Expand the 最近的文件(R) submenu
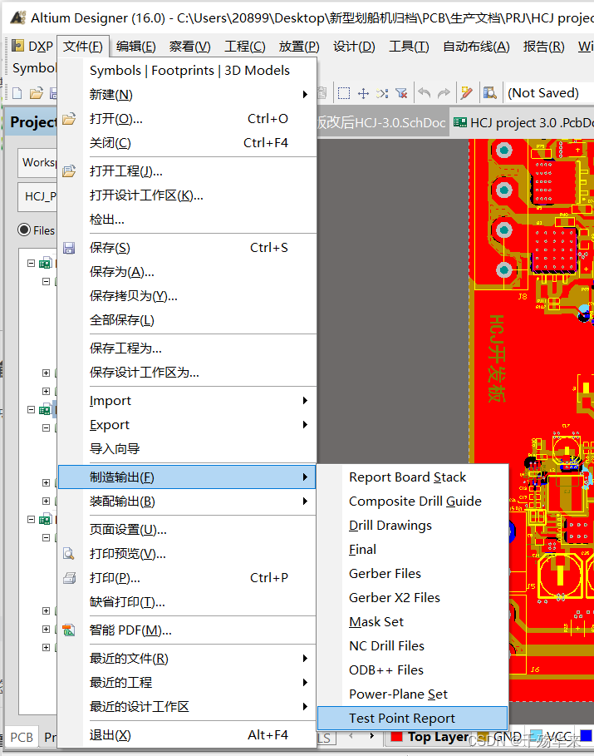 point(187,659)
